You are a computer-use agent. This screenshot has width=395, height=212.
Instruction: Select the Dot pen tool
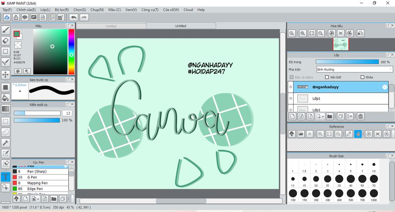tap(5, 62)
